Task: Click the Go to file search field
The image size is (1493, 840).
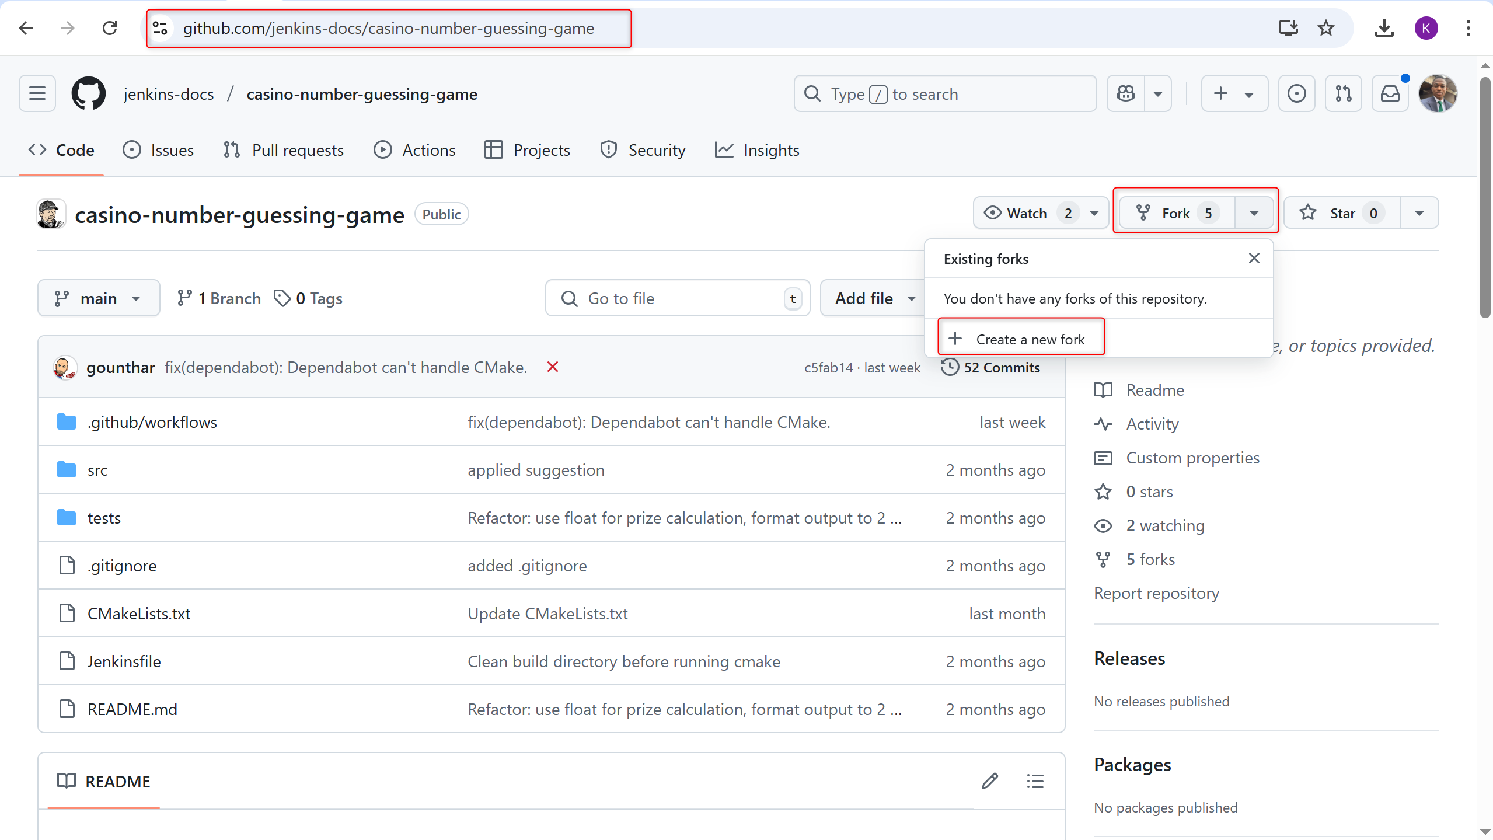Action: point(678,298)
